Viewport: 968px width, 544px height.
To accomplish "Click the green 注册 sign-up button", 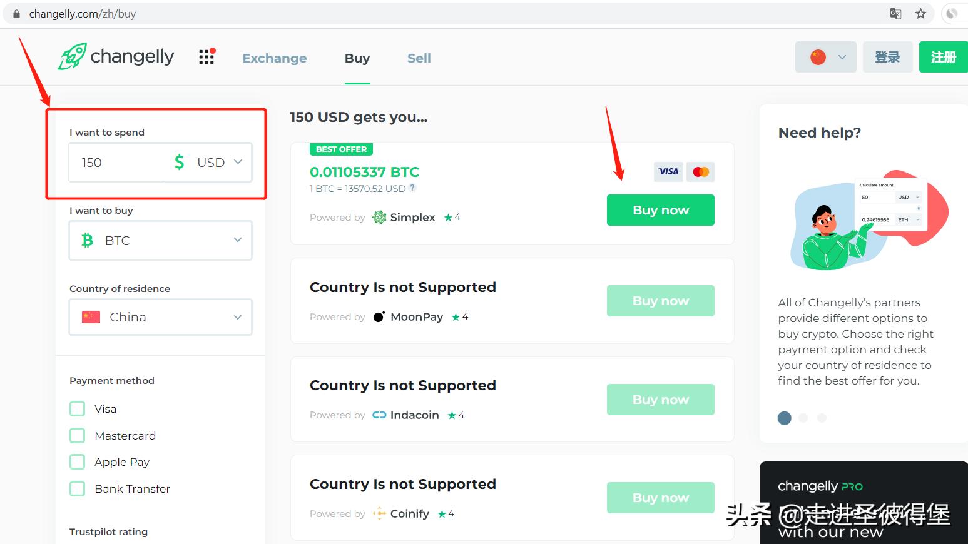I will tap(943, 57).
